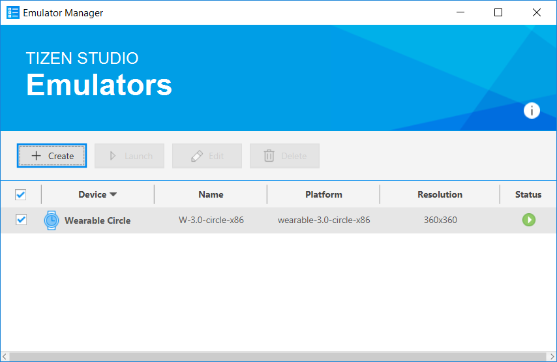557x362 pixels.
Task: Click the Platform column header
Action: pos(324,194)
